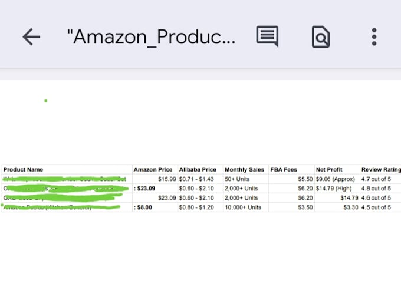Click the $0.71 - $1.43 cell
Viewport: 401px width, 288px height.
tap(200, 179)
